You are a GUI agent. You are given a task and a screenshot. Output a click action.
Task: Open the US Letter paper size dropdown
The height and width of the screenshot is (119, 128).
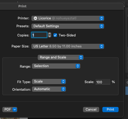[68, 46]
